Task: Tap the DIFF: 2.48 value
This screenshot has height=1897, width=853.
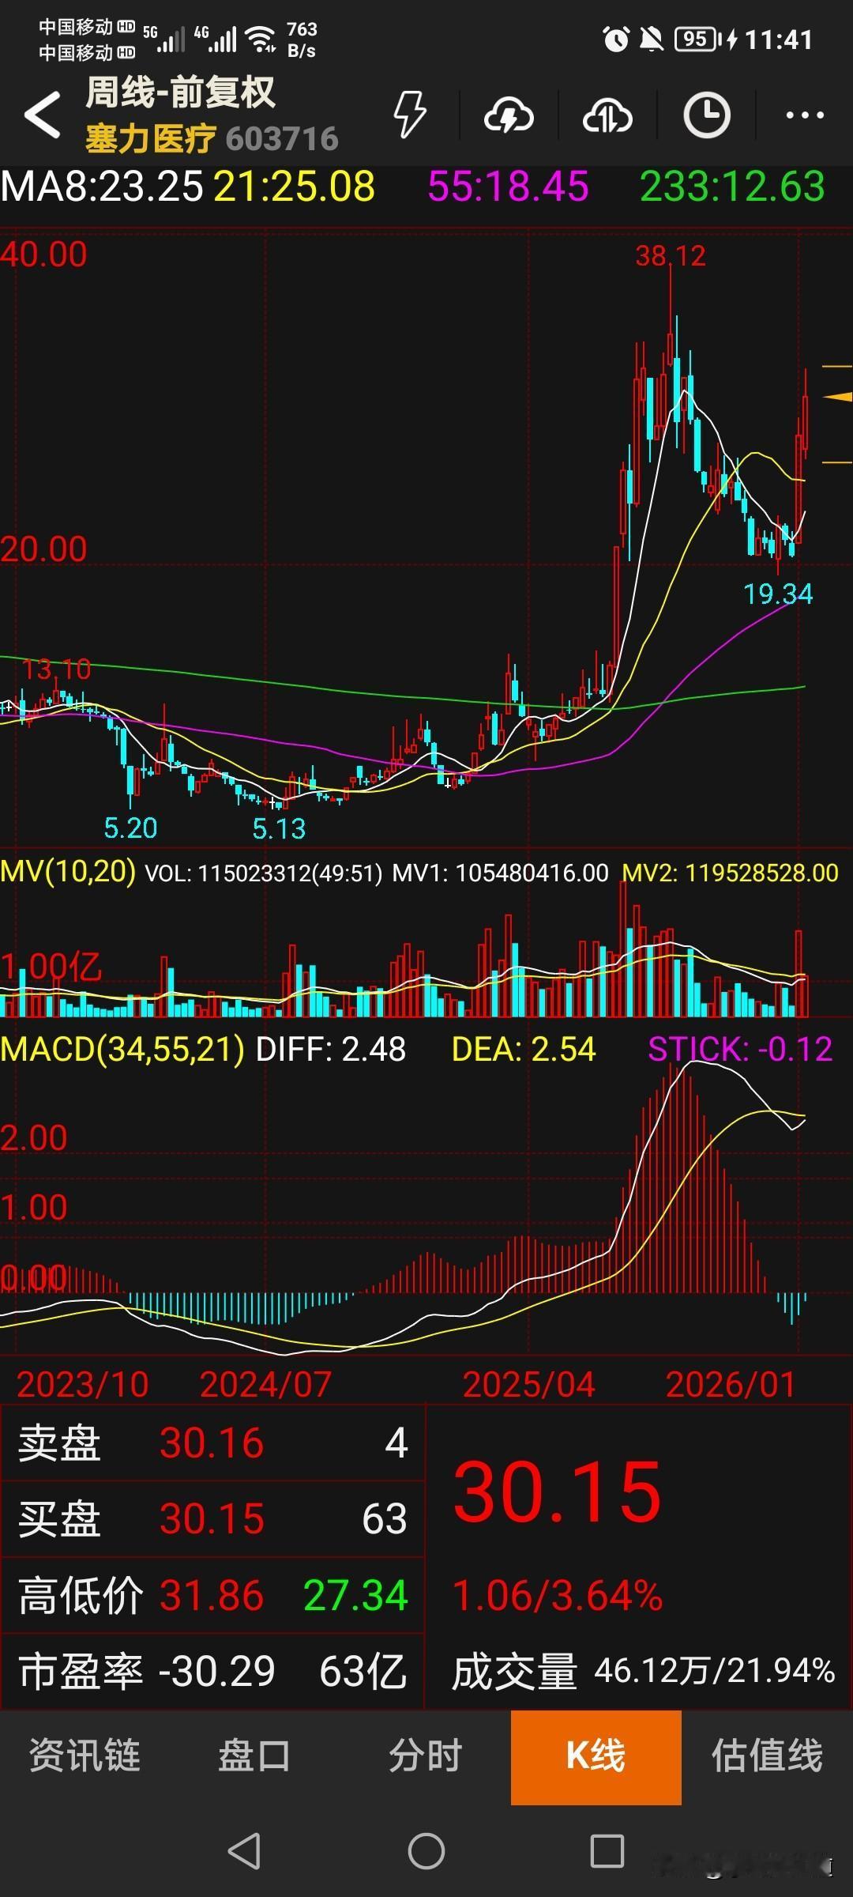Action: [x=331, y=1049]
